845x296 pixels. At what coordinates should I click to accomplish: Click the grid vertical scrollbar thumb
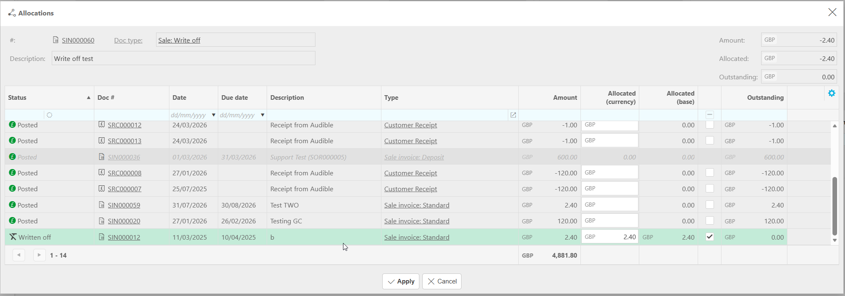point(835,206)
